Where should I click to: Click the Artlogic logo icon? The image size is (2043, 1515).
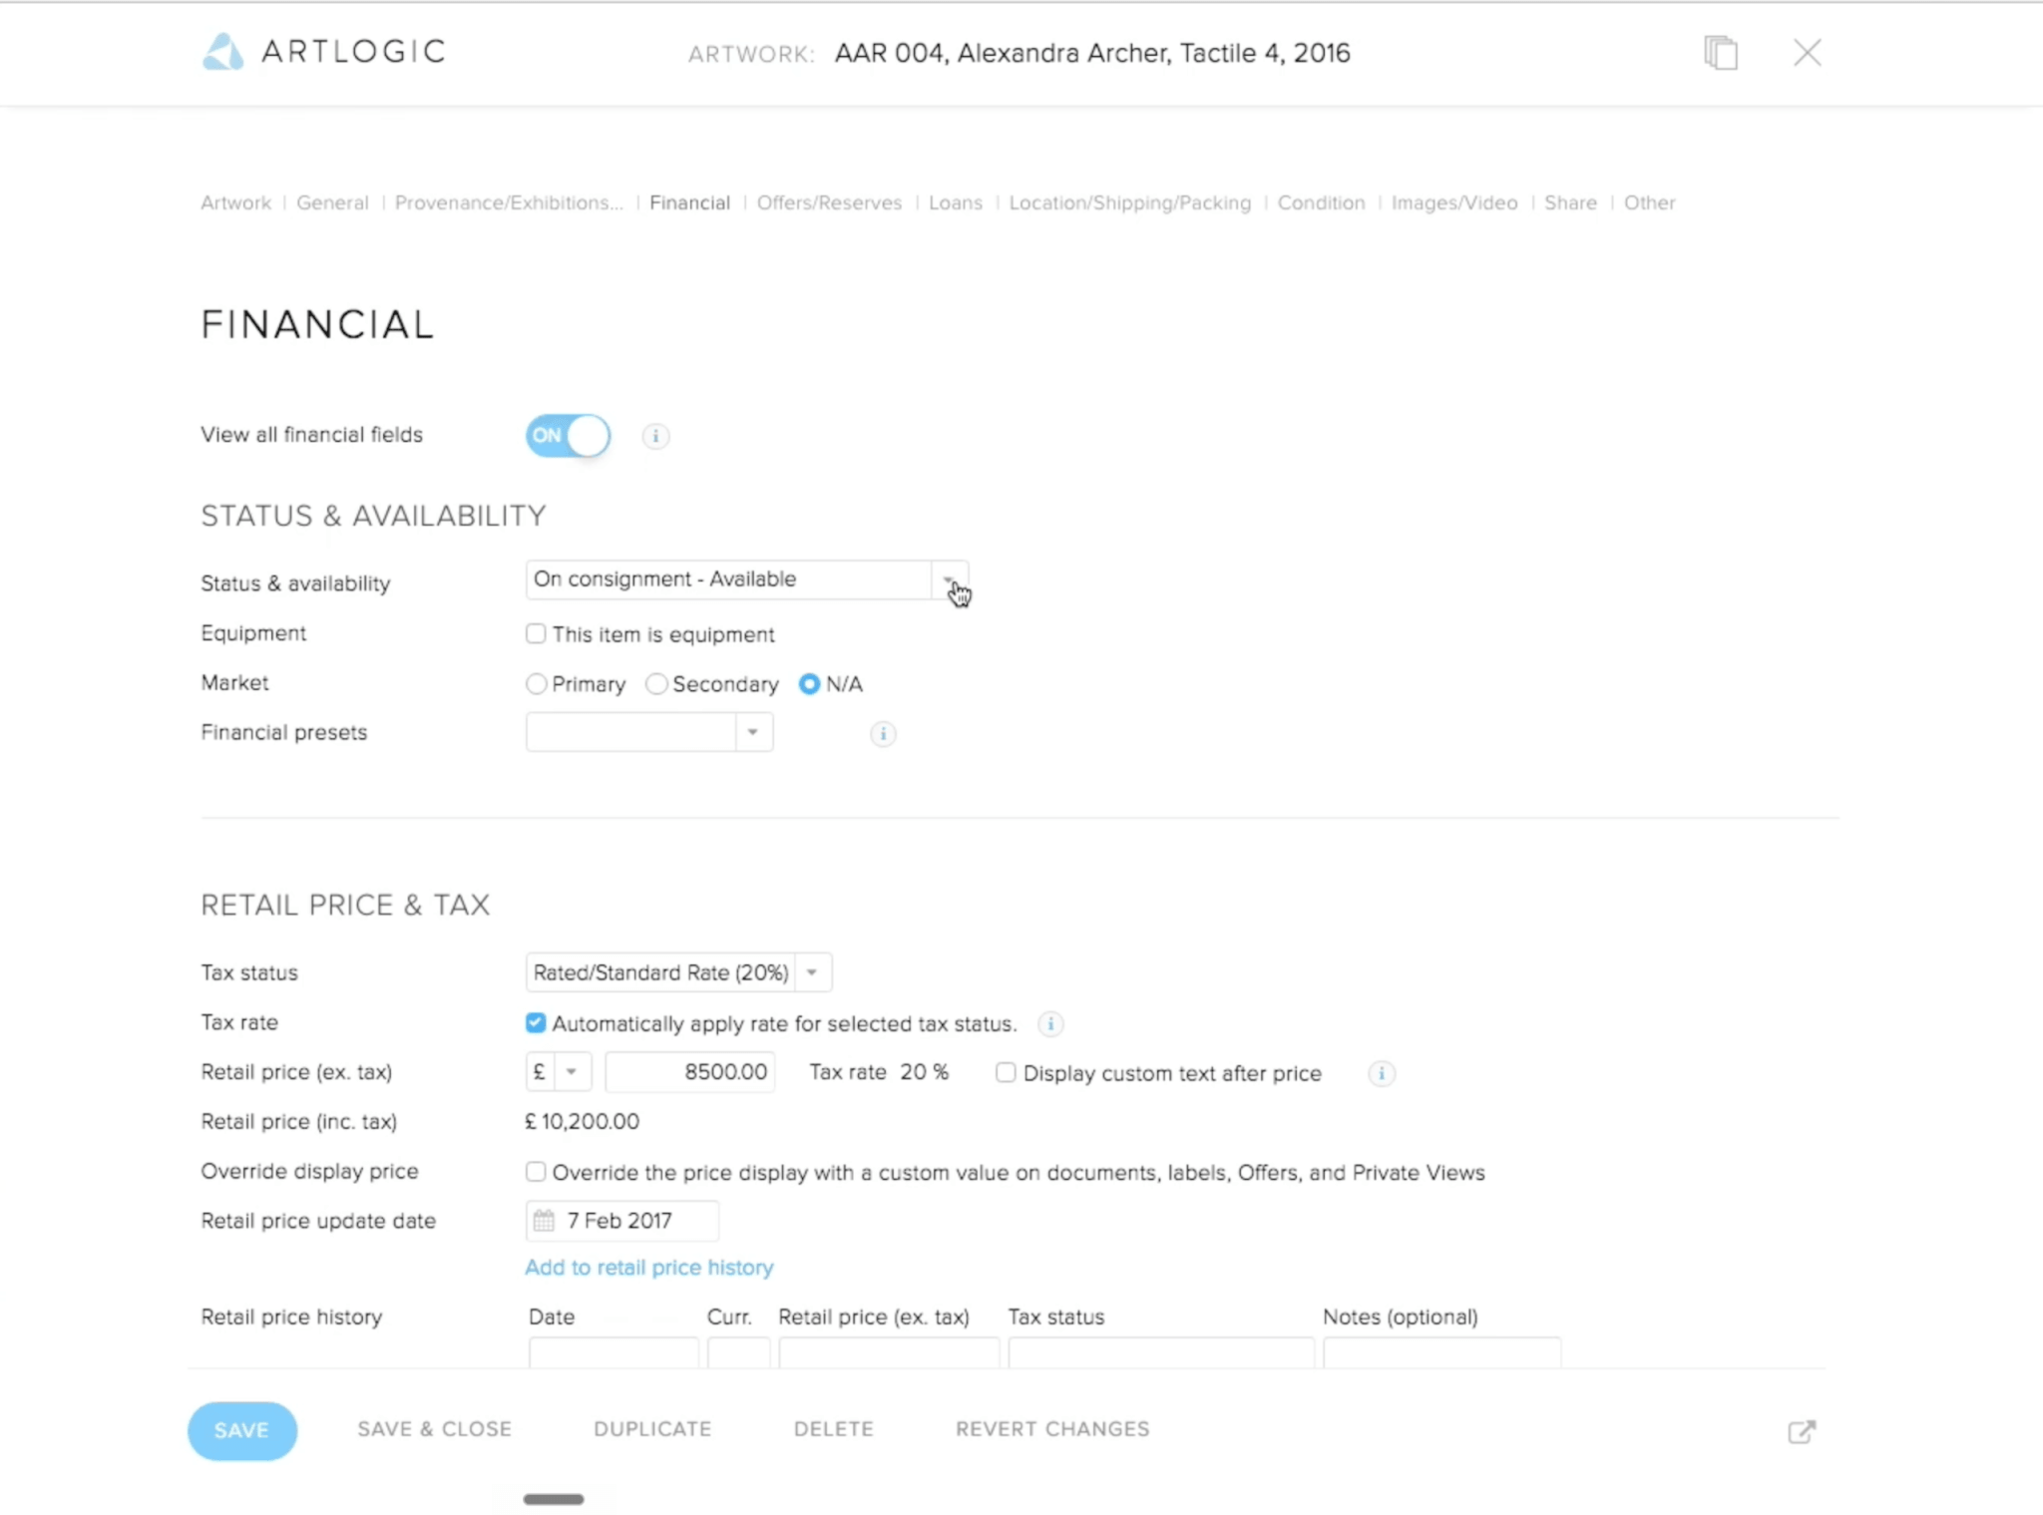click(x=222, y=52)
